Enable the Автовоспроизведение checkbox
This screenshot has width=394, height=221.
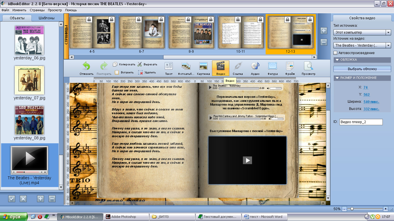335,53
